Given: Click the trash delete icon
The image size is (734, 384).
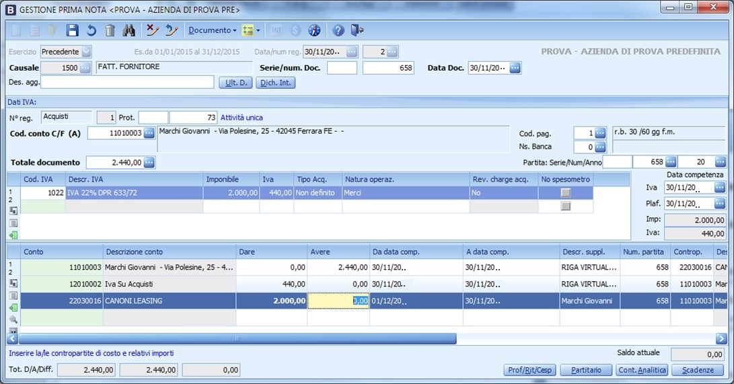Looking at the screenshot, I should tap(110, 30).
